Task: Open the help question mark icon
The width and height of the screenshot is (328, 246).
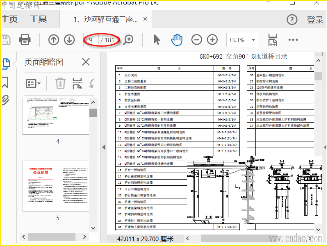Action: click(292, 20)
